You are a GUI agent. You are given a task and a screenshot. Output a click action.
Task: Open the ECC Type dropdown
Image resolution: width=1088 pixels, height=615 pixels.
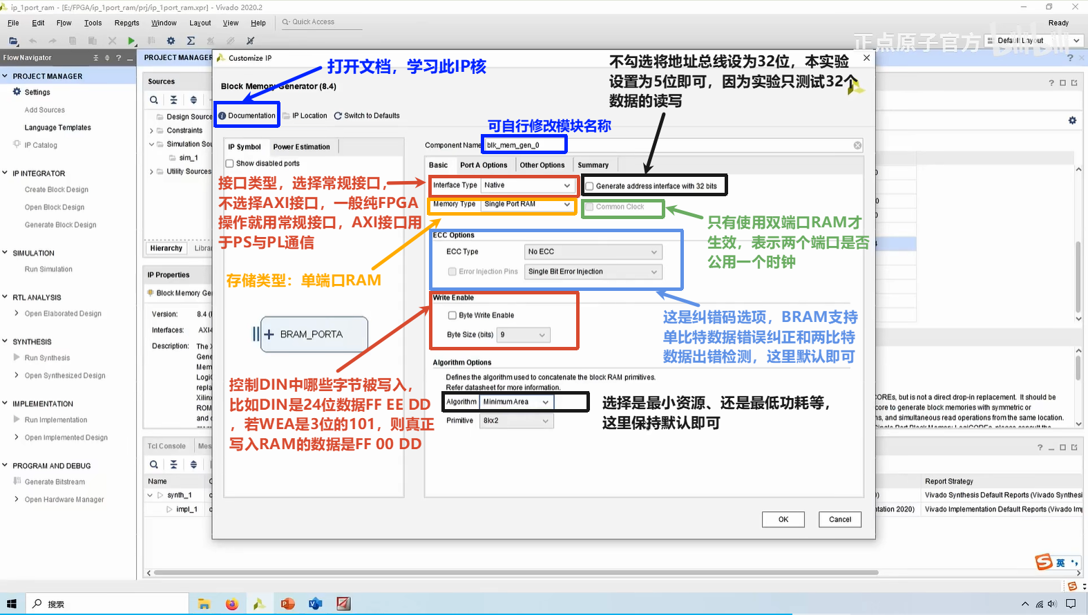[593, 252]
